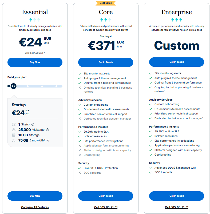Click the visitors people icon beside 25,000
This screenshot has height=214, width=210.
click(14, 130)
